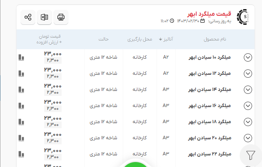
Task: Click the print icon button
Action: point(61,17)
